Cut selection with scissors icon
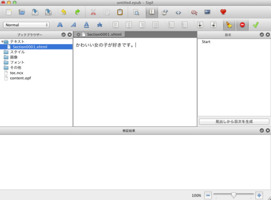271x200 pixels. 93,12
